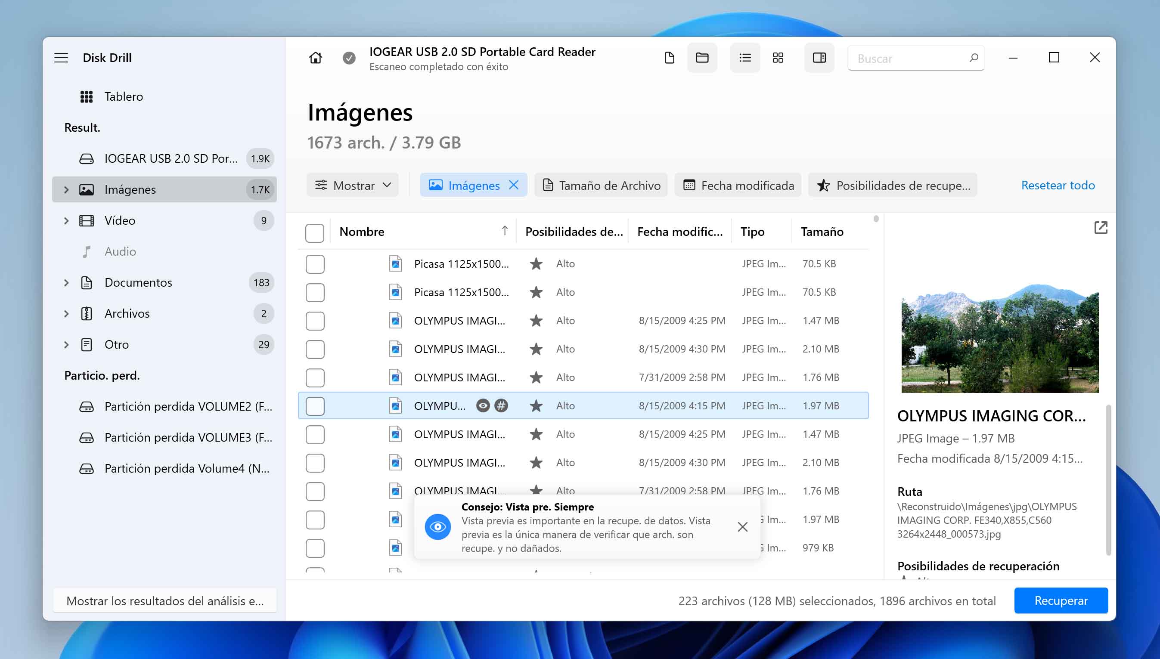Open the hamburger menu next to Disk Drill
This screenshot has height=659, width=1160.
pos(61,58)
